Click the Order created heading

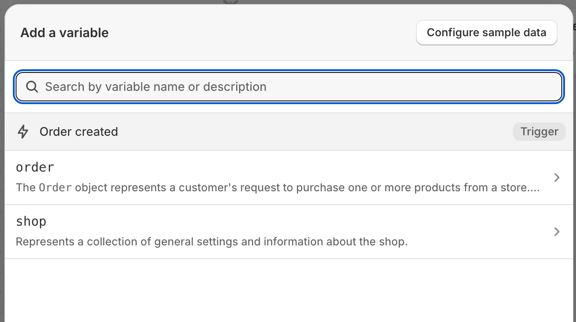[x=79, y=132]
